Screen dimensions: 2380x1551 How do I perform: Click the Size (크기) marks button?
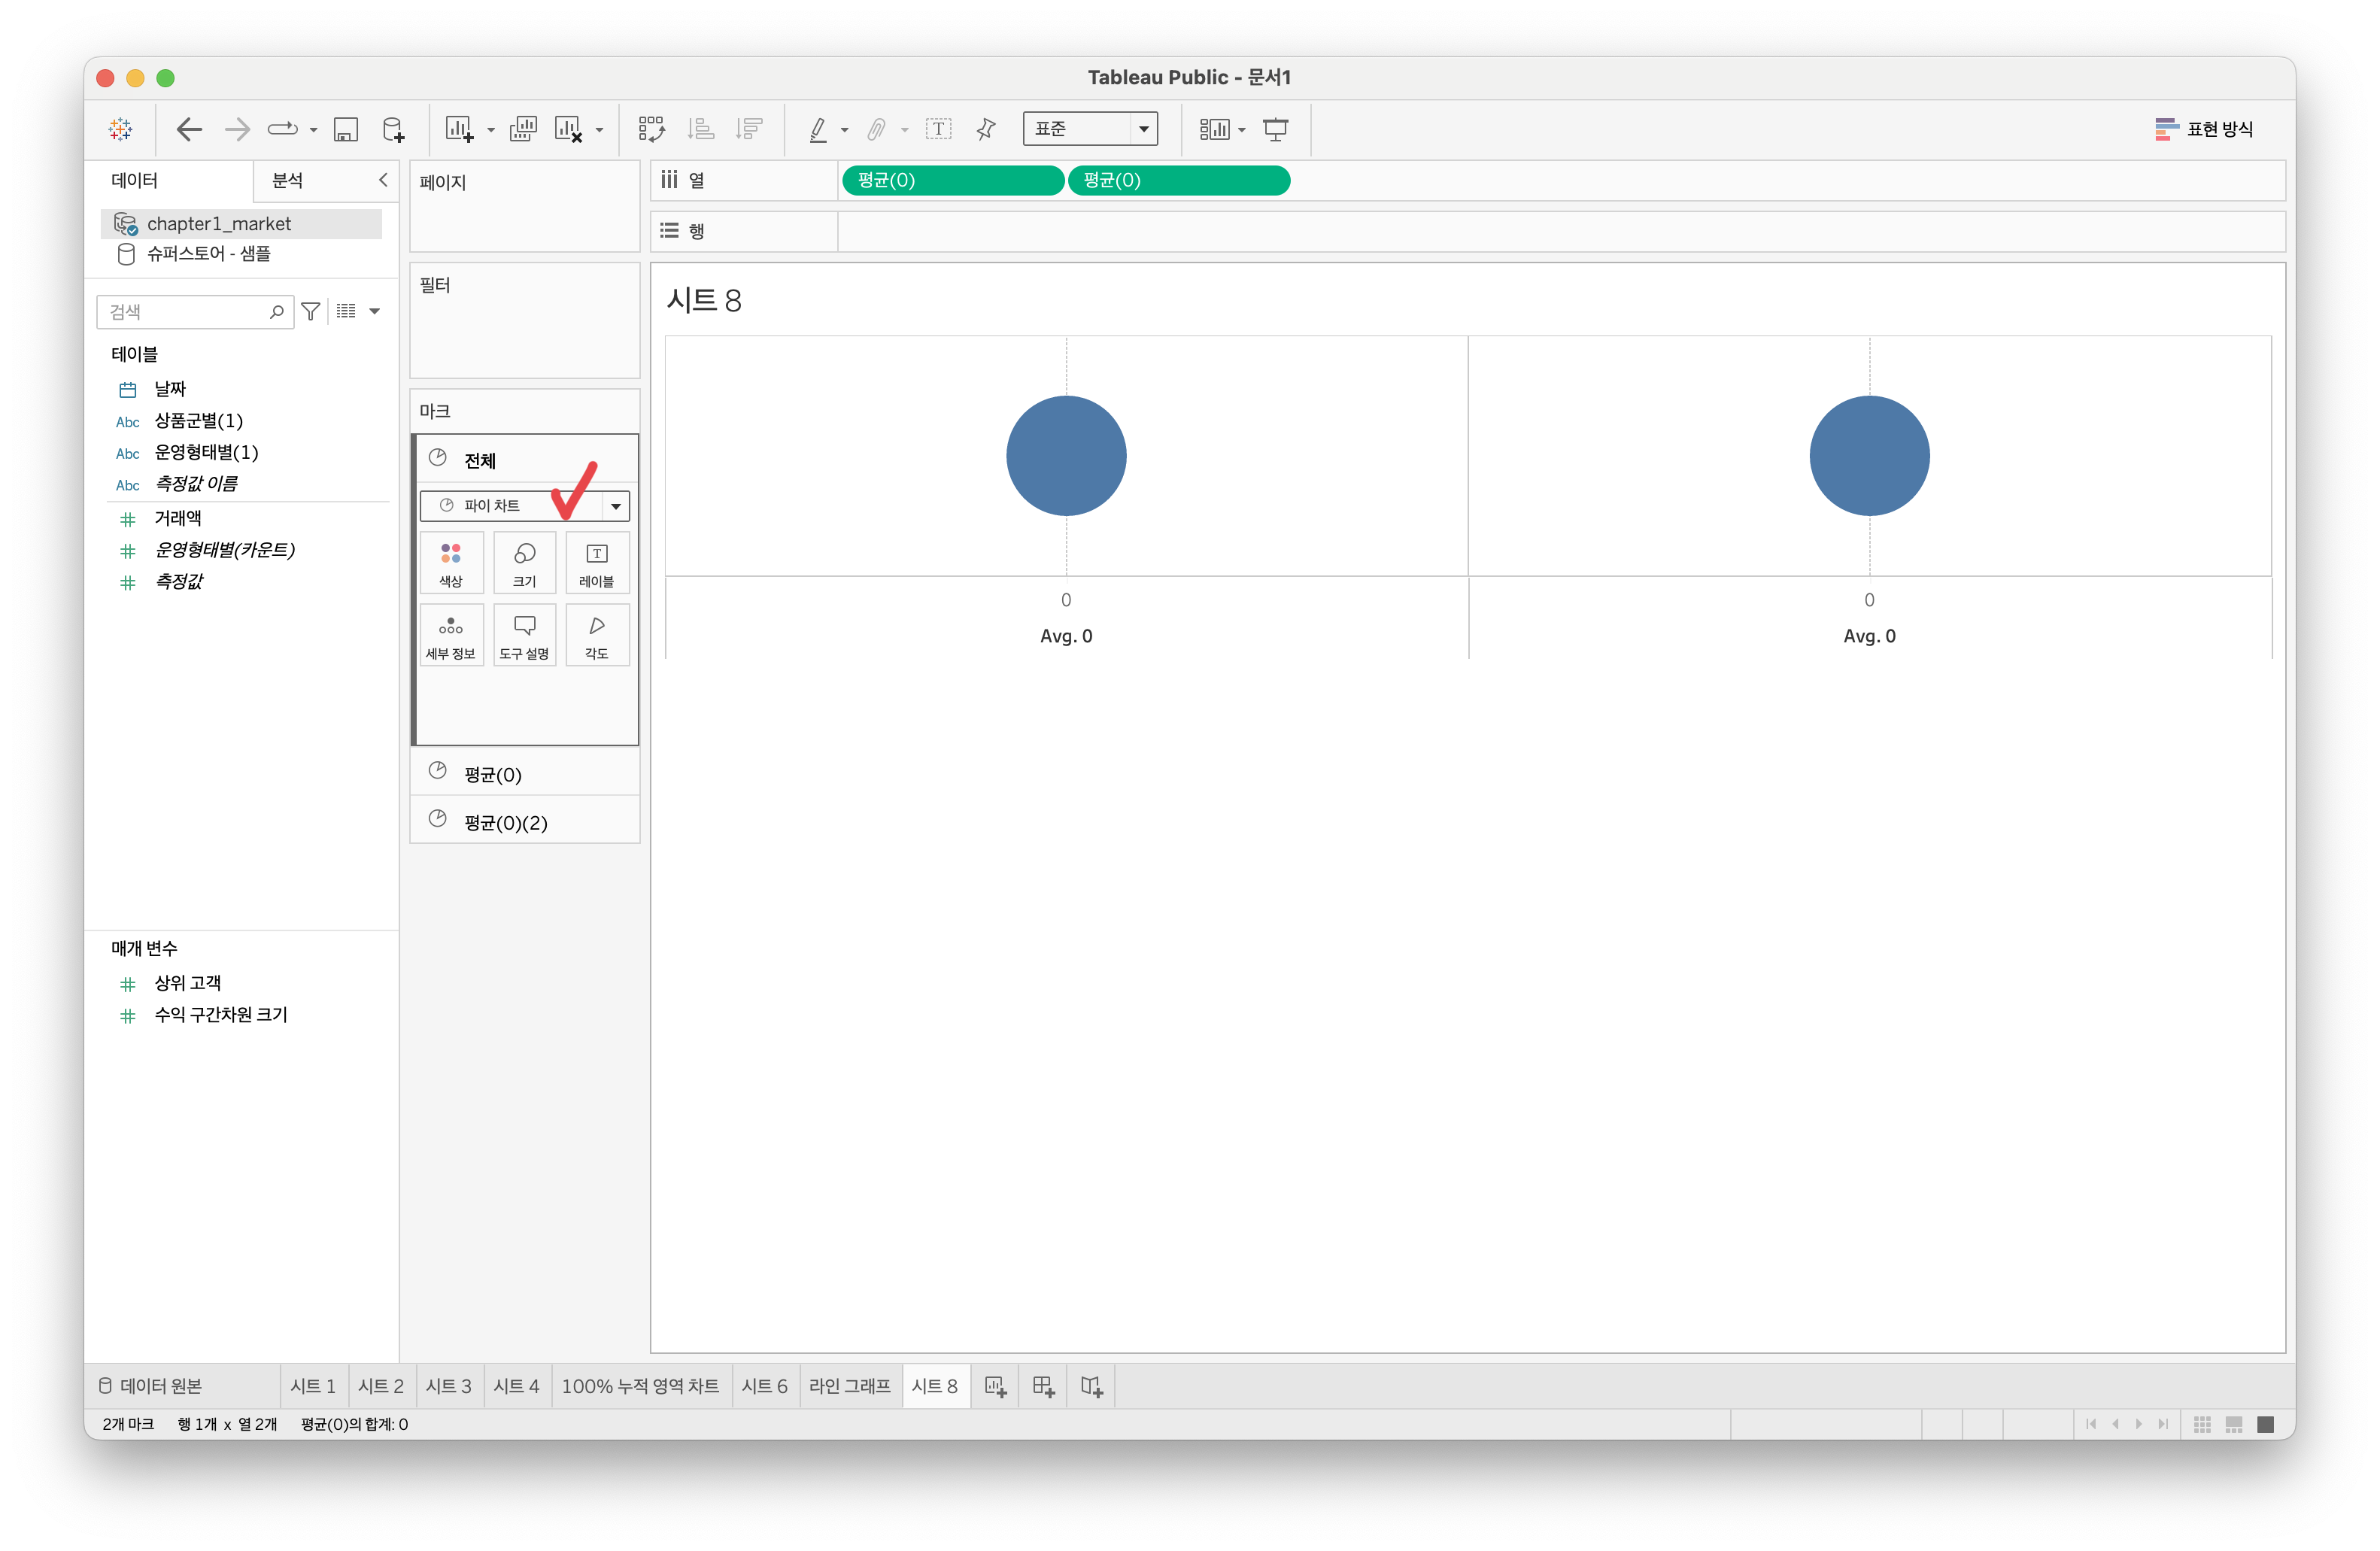coord(524,563)
